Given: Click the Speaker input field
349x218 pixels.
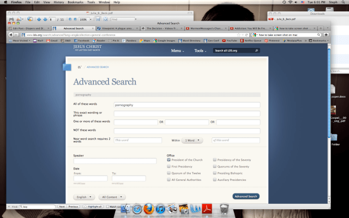Looking at the screenshot, I should point(115,161).
